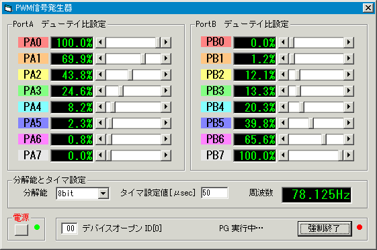
Task: Click the green power indicator light
Action: (x=37, y=227)
